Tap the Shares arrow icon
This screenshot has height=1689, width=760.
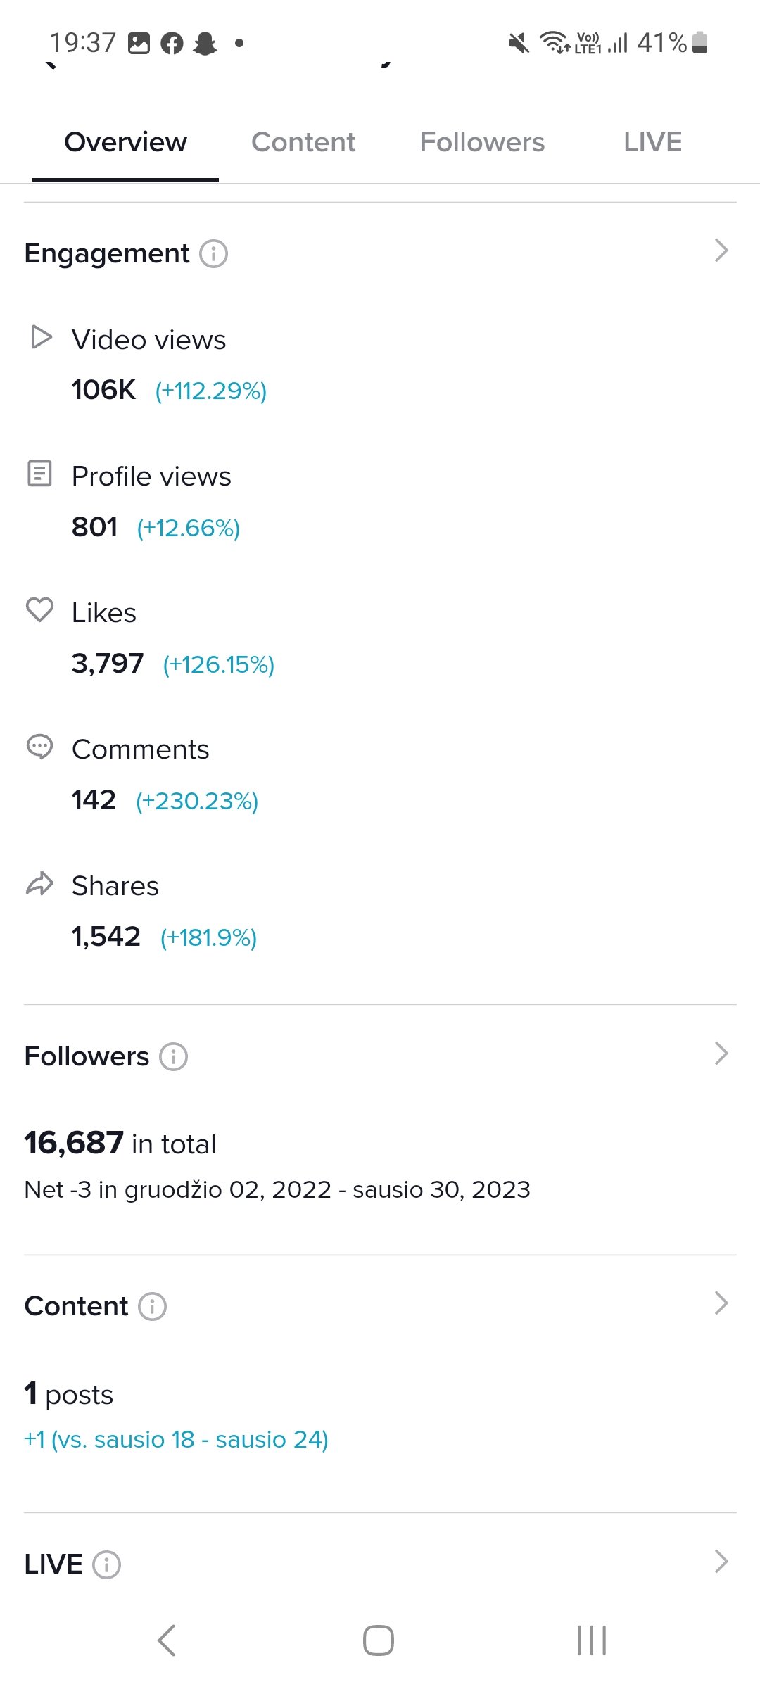[39, 883]
